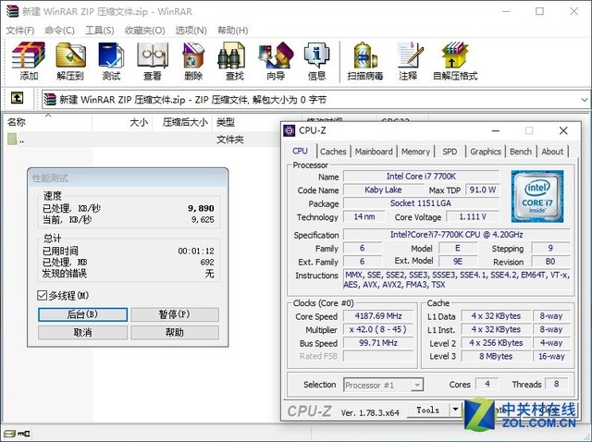Click the Test (测试) toolbar icon
592x442 pixels.
pyautogui.click(x=111, y=60)
